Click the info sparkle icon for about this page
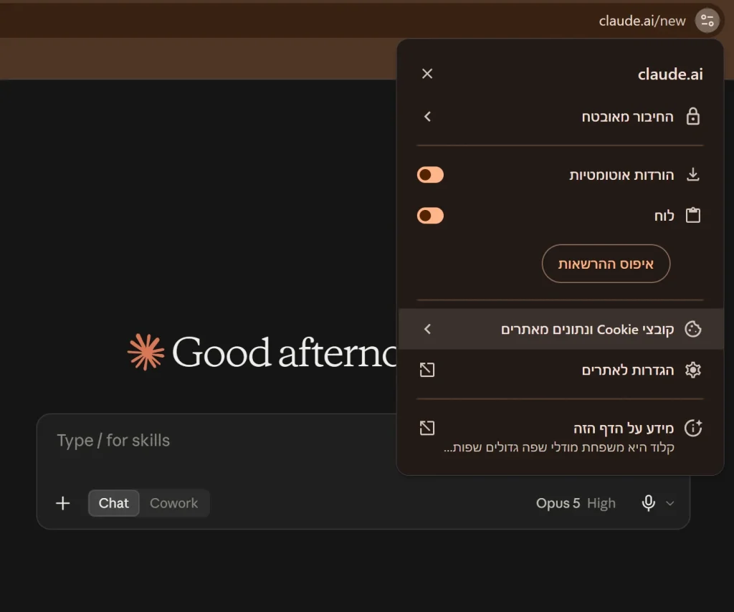The height and width of the screenshot is (612, 734). pyautogui.click(x=693, y=428)
